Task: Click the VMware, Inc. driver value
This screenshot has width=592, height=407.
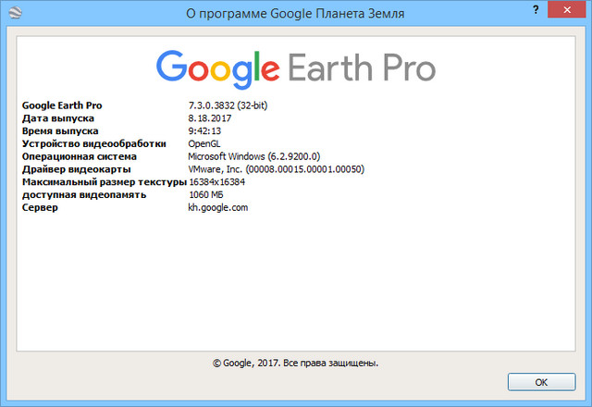Action: click(x=276, y=169)
